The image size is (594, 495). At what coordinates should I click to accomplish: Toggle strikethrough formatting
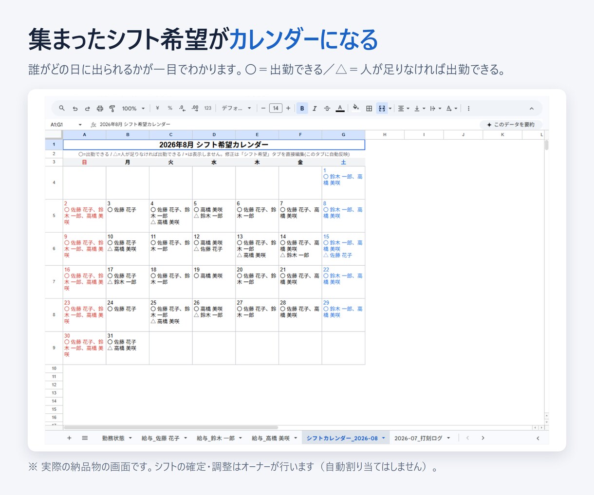coord(327,108)
